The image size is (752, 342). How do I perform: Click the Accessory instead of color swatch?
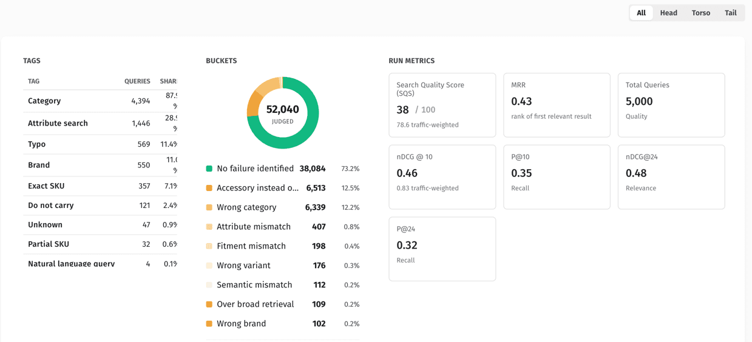pyautogui.click(x=209, y=188)
